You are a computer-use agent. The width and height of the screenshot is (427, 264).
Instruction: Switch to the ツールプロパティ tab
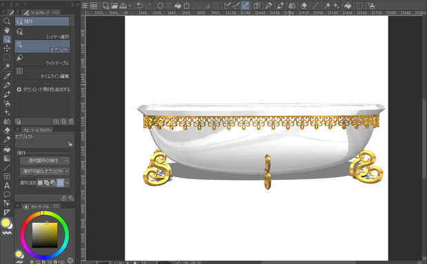tap(38, 130)
